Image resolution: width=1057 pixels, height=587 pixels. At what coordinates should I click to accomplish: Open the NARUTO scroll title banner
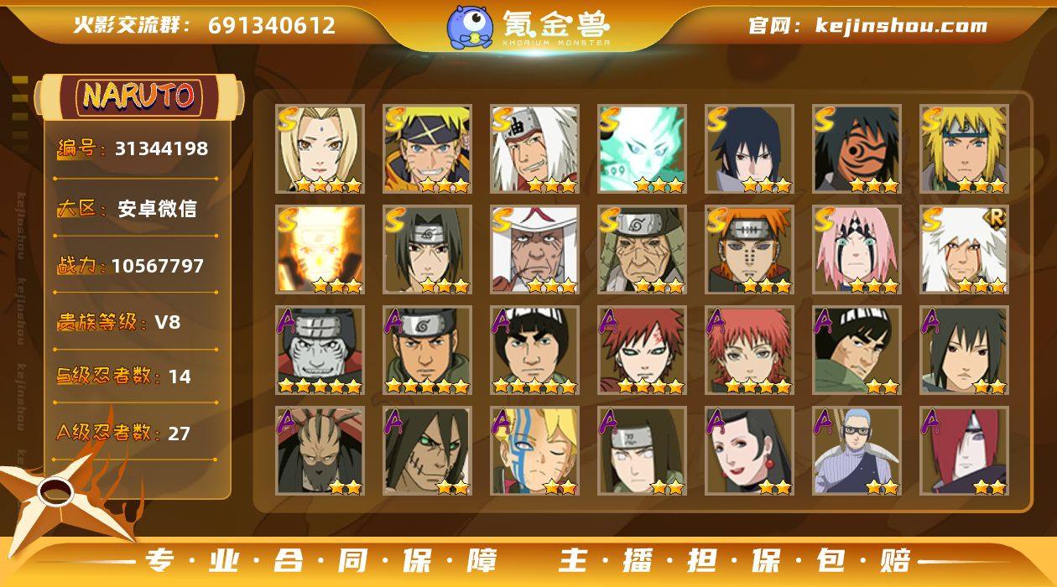coord(138,96)
